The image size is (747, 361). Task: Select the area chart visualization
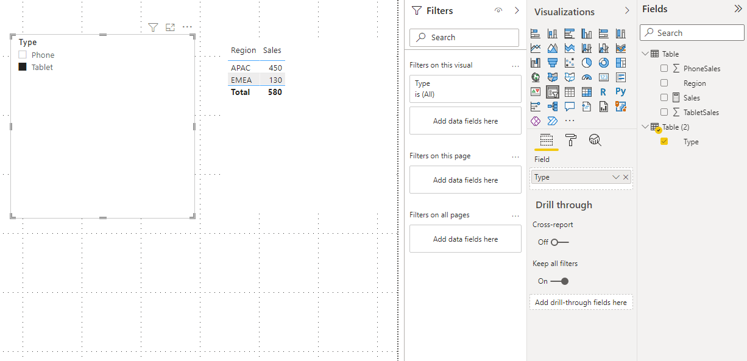click(x=553, y=48)
